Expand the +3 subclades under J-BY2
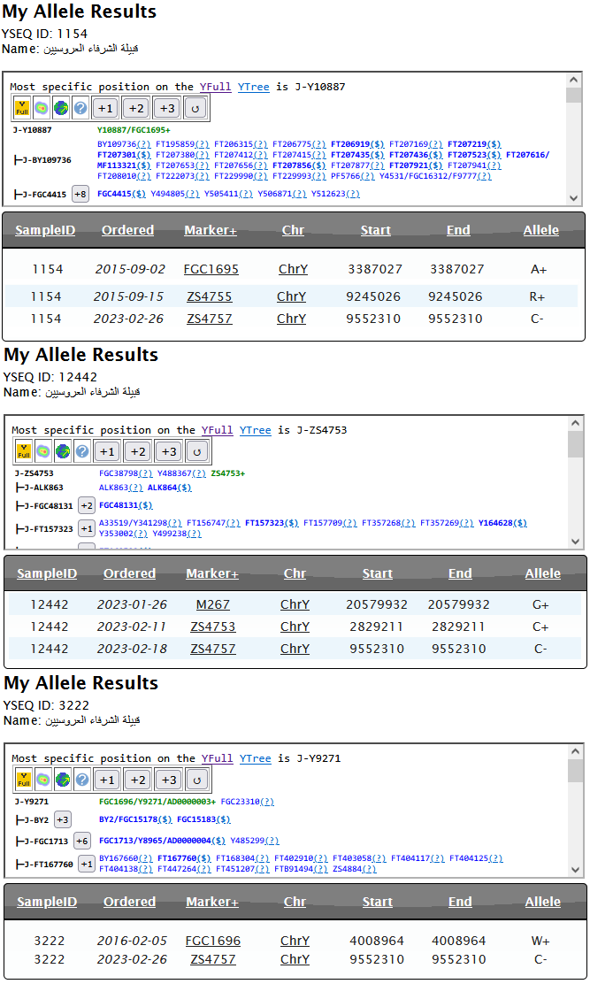590x984 pixels. (62, 819)
